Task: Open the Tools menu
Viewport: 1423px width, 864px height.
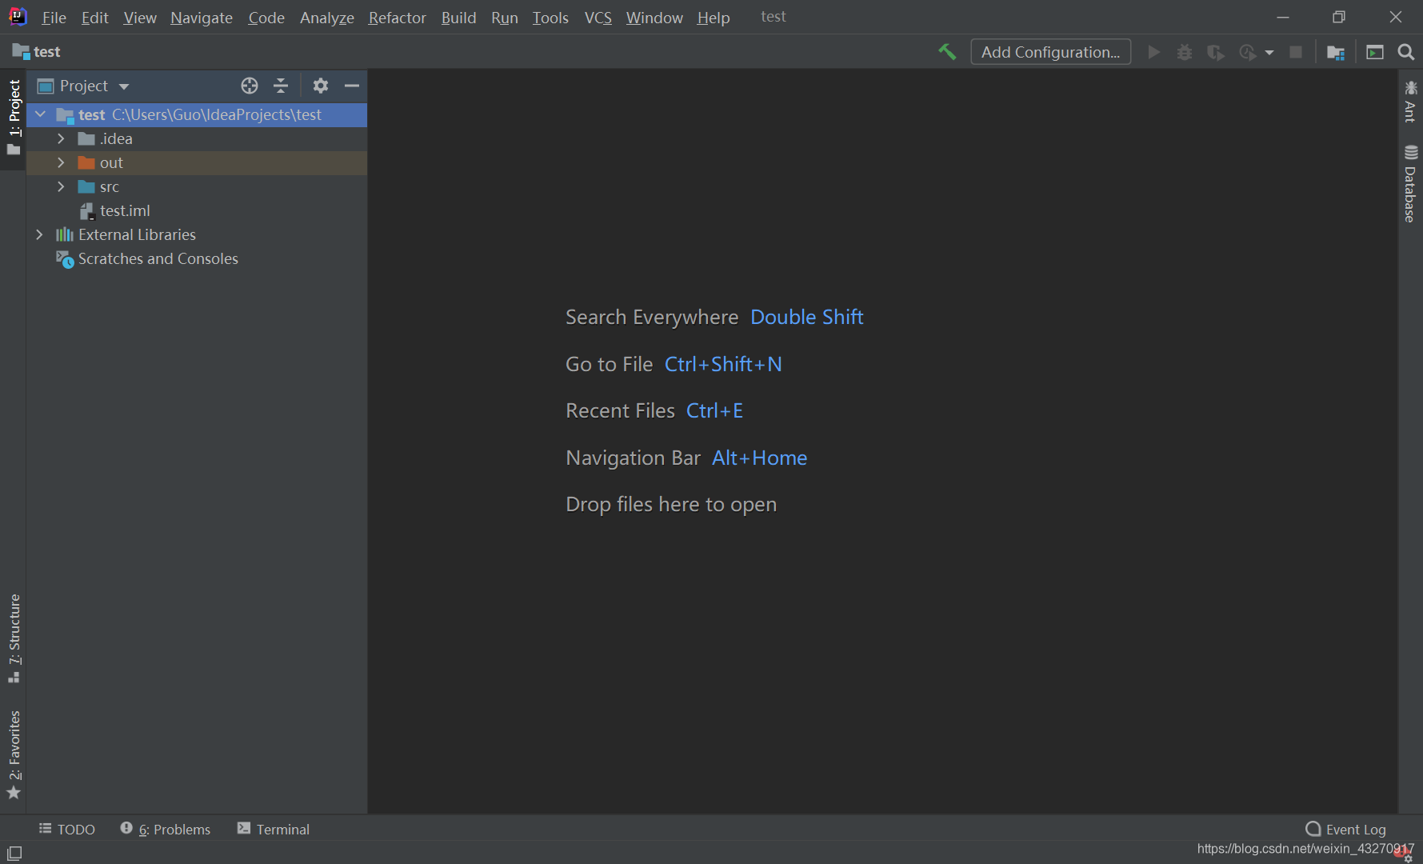Action: (550, 17)
